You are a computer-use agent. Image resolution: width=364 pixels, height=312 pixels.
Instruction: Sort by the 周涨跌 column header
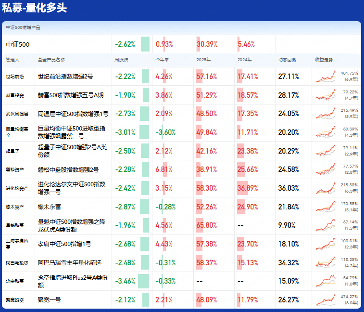121,60
